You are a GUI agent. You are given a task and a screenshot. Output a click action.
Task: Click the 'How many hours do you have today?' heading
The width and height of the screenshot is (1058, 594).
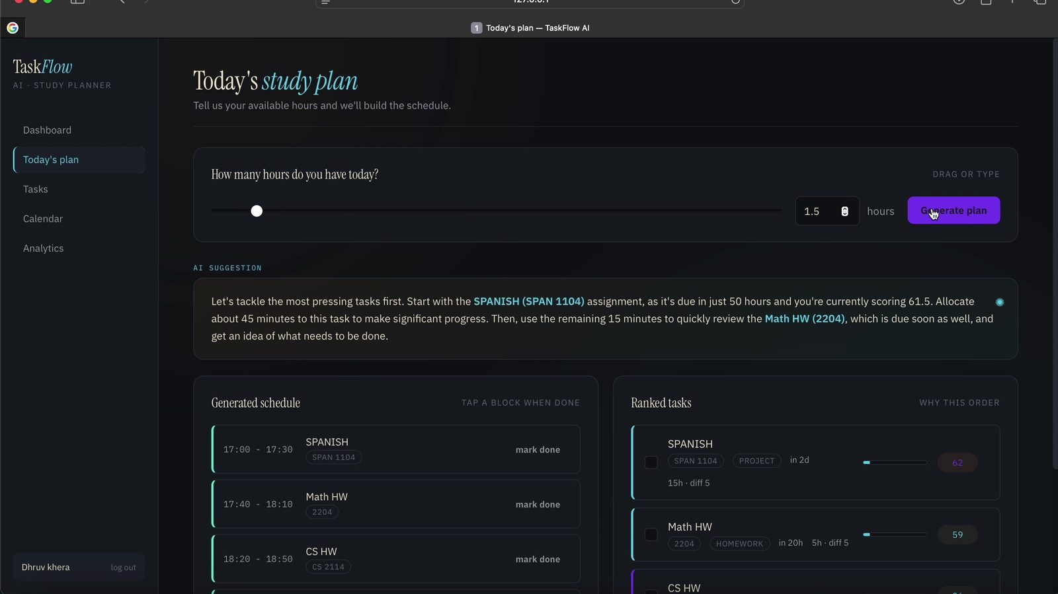click(x=295, y=174)
